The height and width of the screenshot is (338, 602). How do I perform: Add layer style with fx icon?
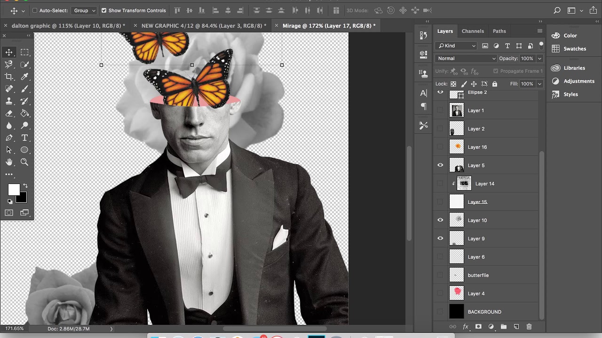coord(466,327)
